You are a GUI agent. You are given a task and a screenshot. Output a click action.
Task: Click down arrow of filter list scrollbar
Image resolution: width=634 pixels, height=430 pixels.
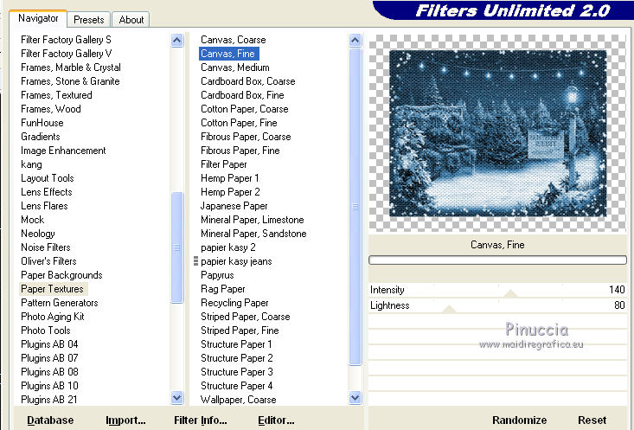pyautogui.click(x=355, y=398)
